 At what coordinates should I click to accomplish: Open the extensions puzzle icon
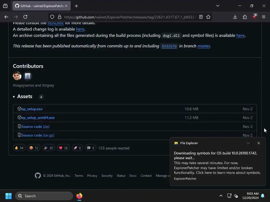[x=245, y=17]
